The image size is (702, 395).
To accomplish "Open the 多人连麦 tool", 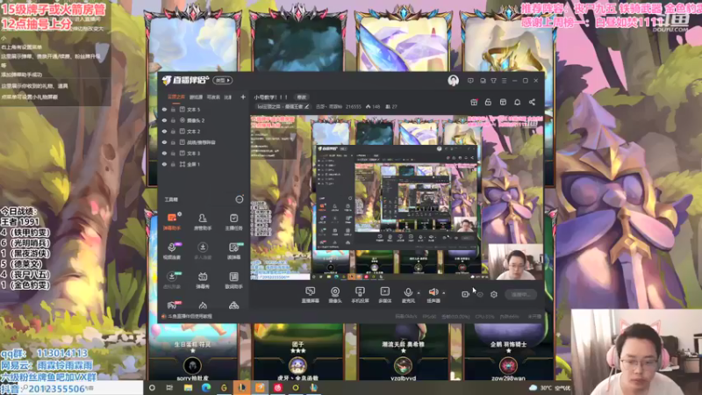I will (203, 251).
